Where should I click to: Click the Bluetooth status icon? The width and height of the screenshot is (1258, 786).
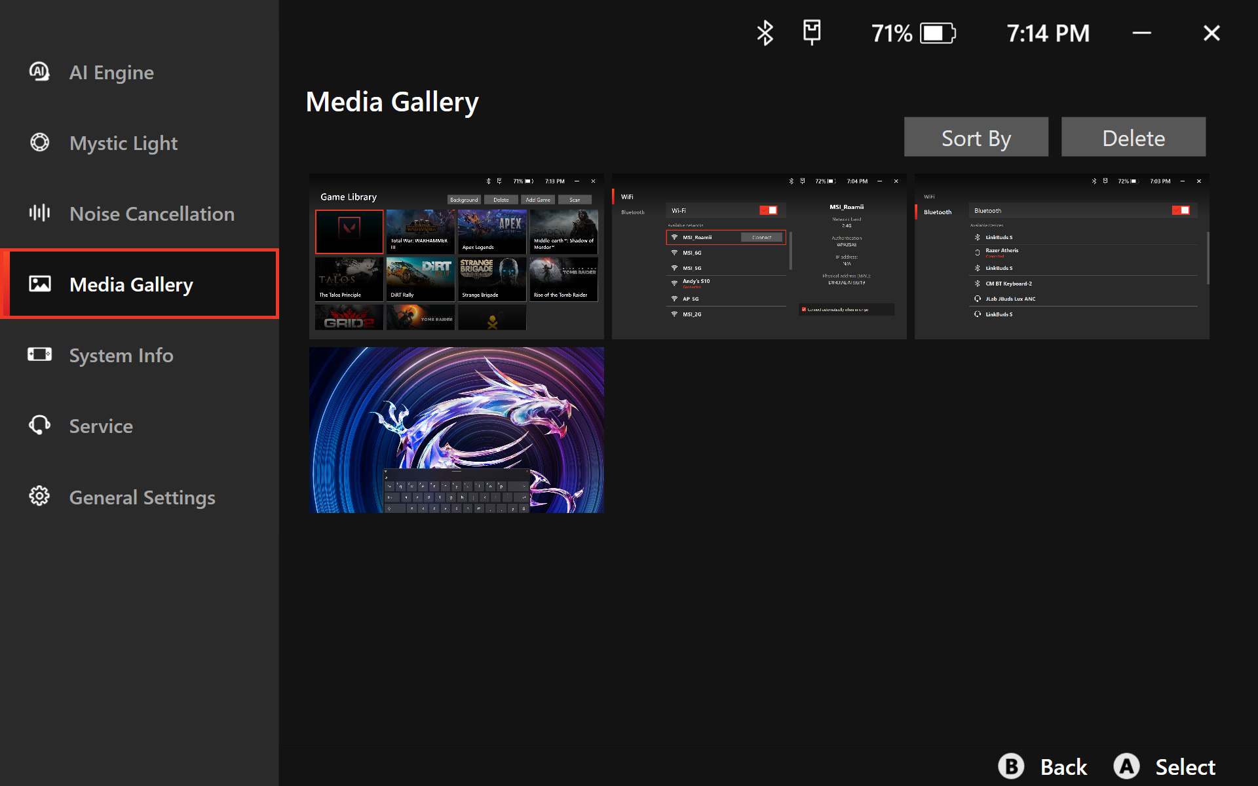tap(765, 33)
